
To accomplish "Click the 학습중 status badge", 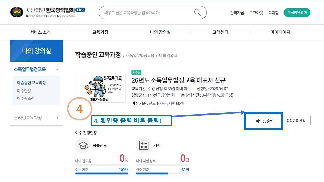I will click(137, 72).
